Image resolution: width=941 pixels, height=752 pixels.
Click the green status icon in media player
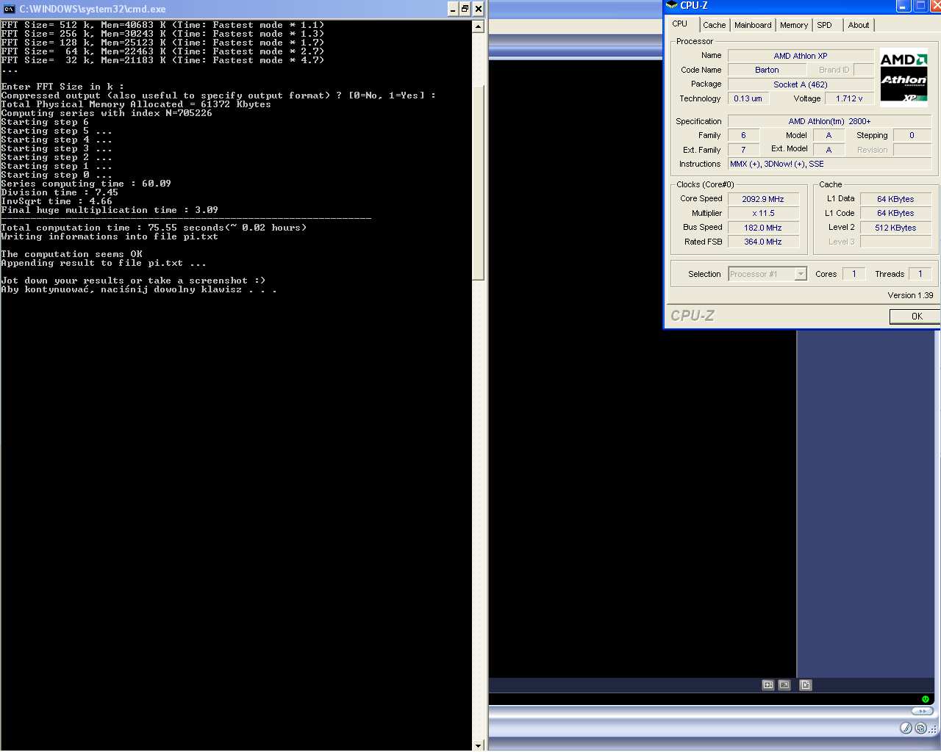click(926, 699)
